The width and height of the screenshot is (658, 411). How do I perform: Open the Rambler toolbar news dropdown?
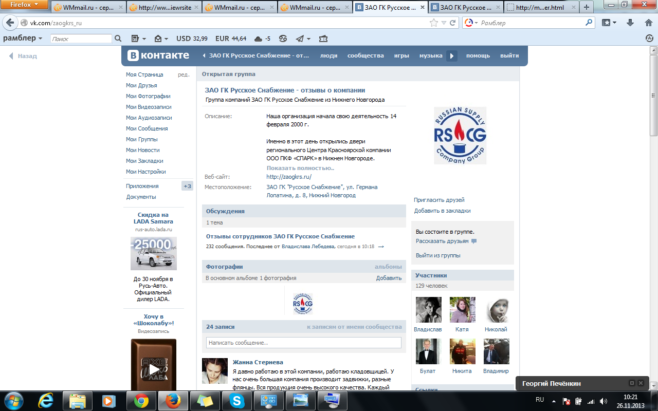[x=139, y=39]
